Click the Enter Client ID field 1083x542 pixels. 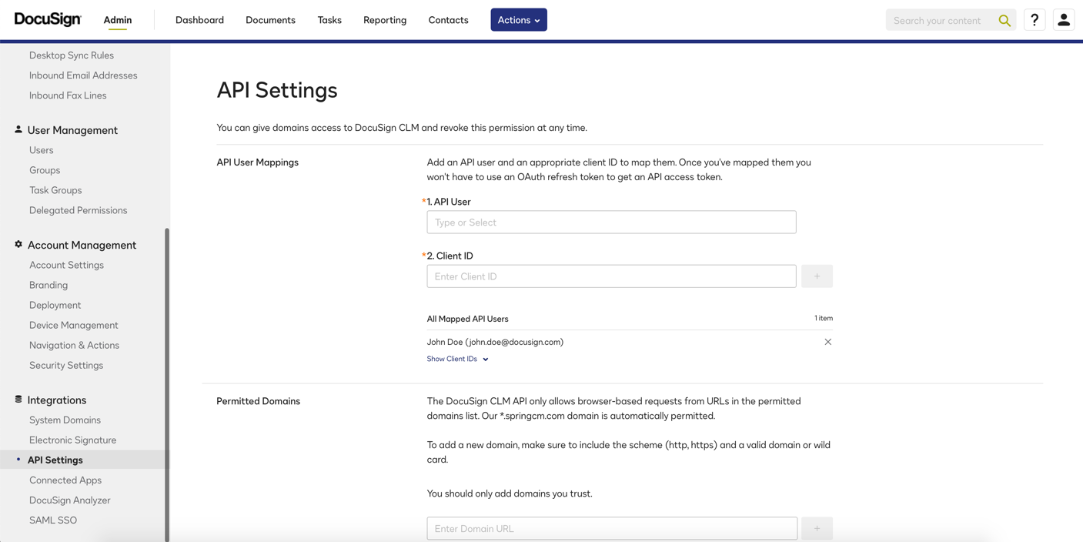(x=611, y=276)
